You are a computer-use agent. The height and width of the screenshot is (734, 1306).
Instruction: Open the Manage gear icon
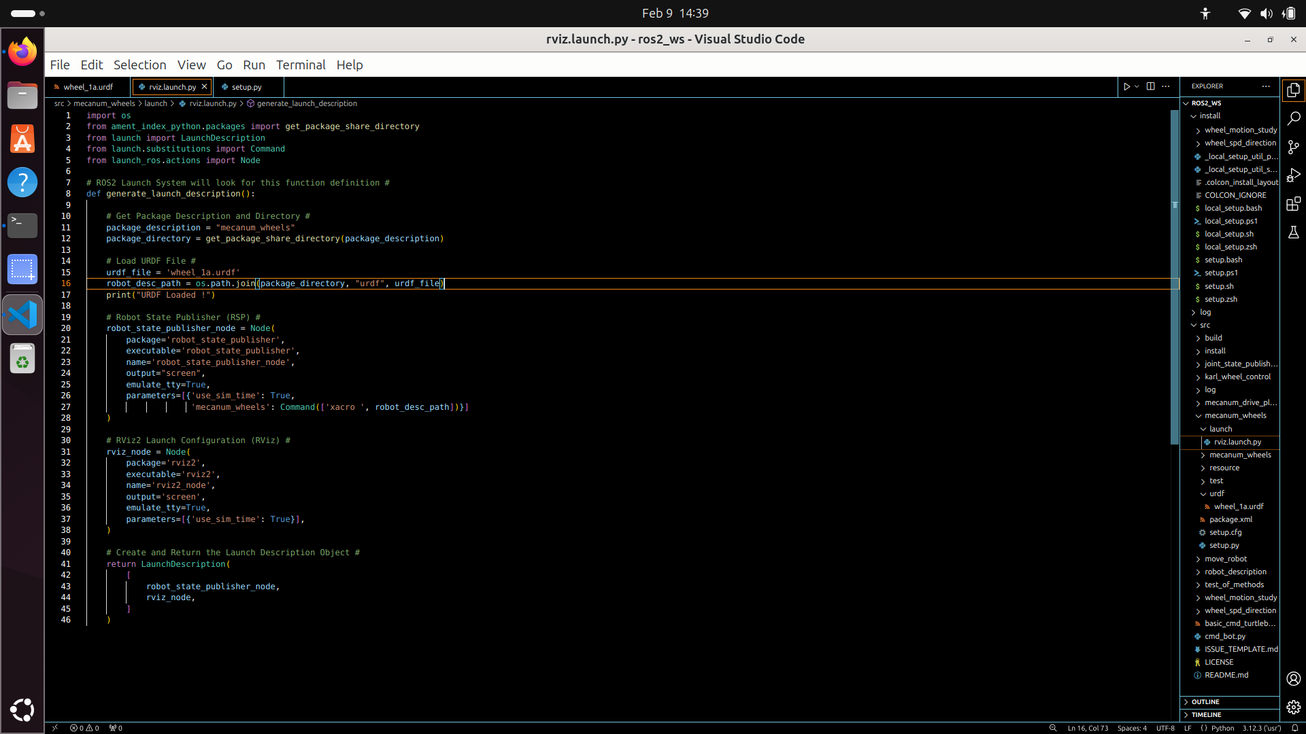1293,707
